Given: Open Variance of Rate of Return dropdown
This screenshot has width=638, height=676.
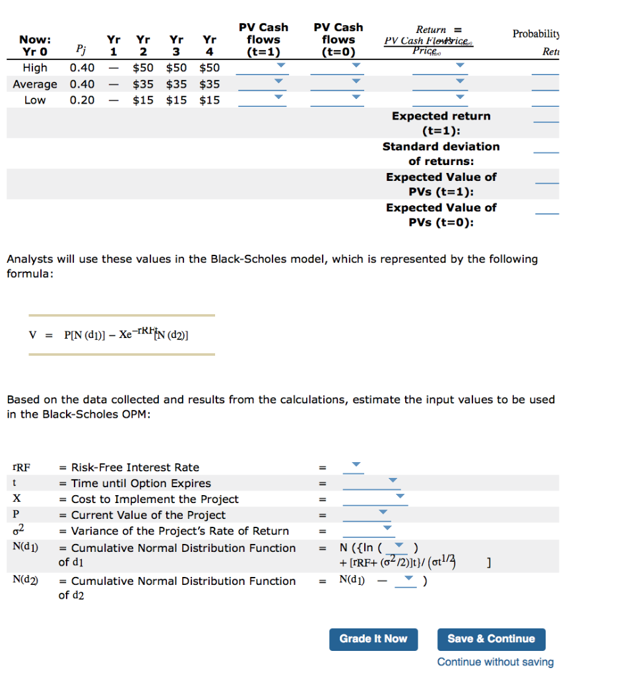Looking at the screenshot, I should pyautogui.click(x=387, y=527).
